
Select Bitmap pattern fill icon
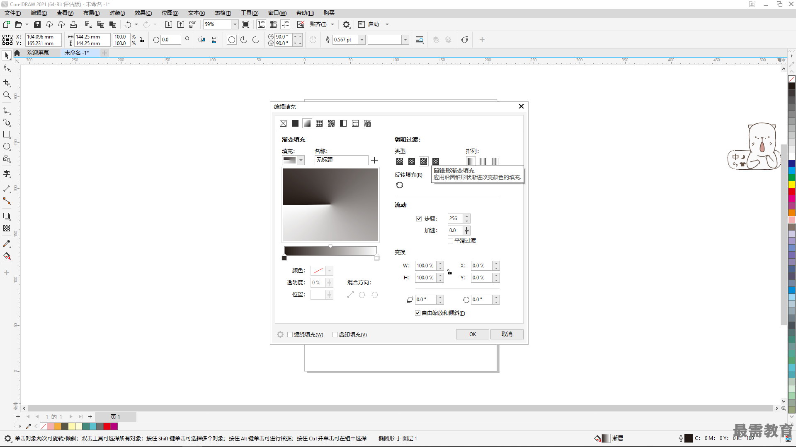coord(331,123)
